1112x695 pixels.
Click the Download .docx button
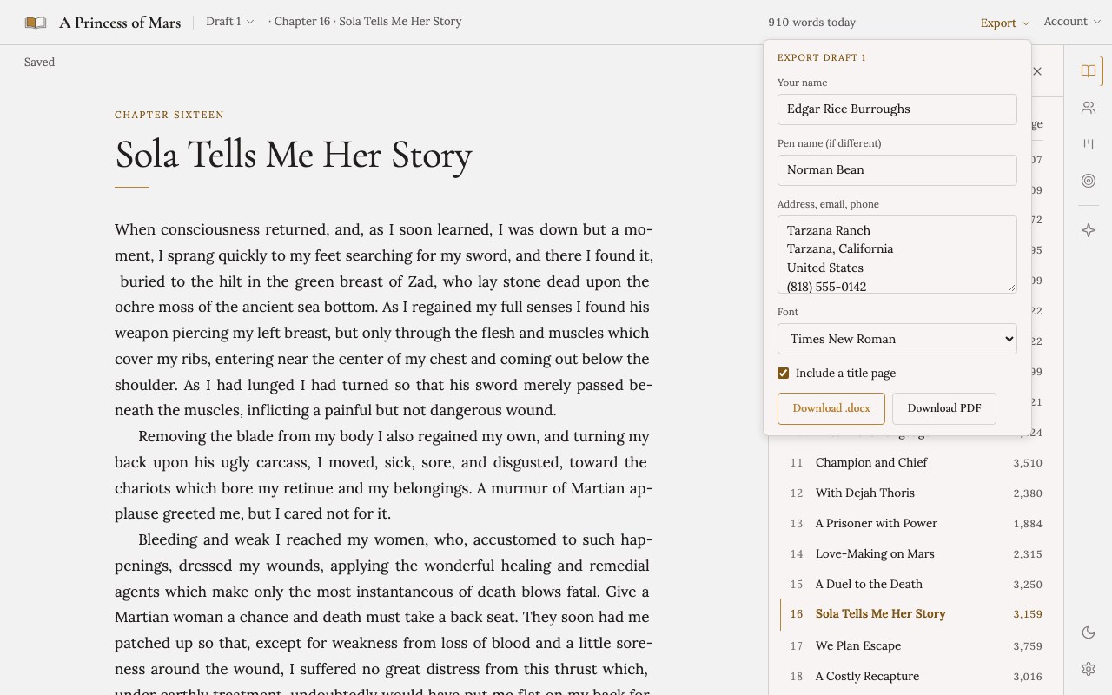tap(831, 408)
